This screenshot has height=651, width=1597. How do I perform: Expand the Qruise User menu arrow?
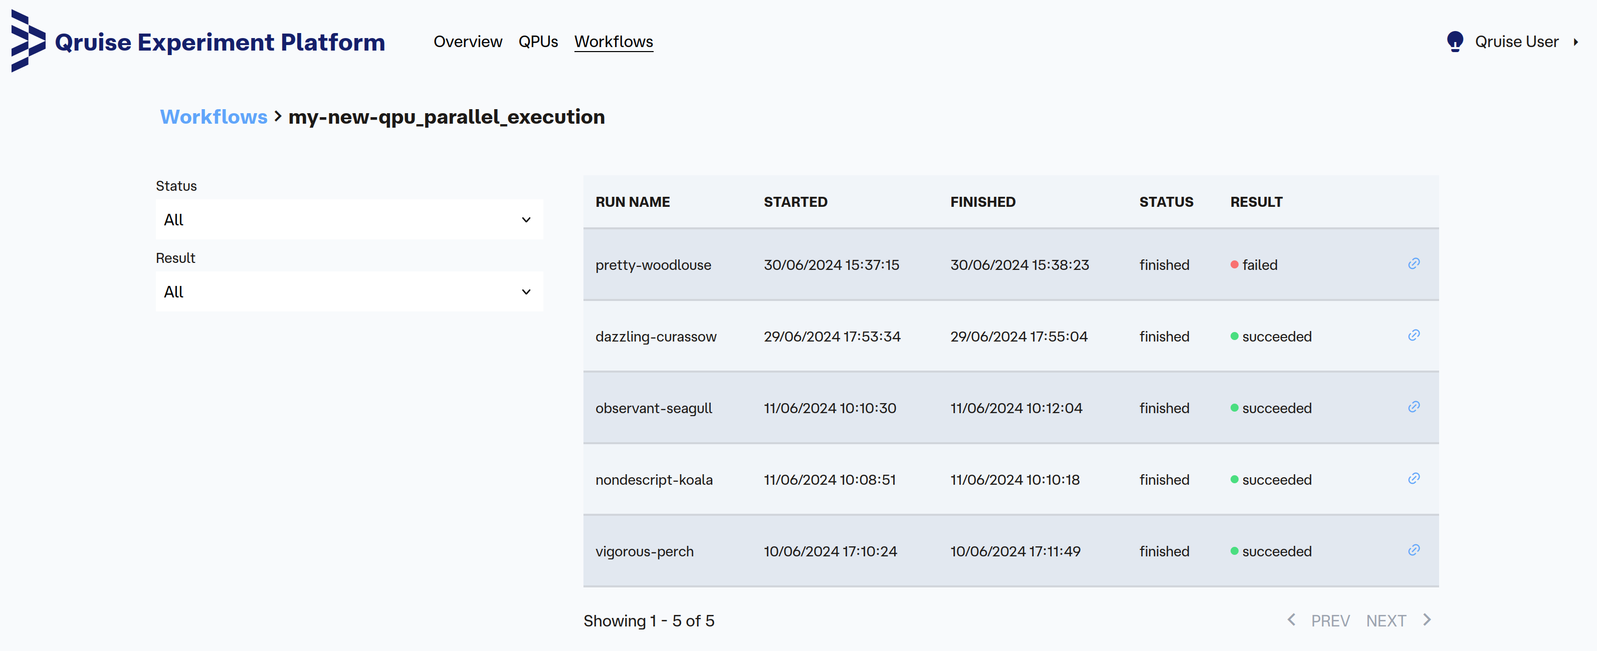(x=1575, y=42)
